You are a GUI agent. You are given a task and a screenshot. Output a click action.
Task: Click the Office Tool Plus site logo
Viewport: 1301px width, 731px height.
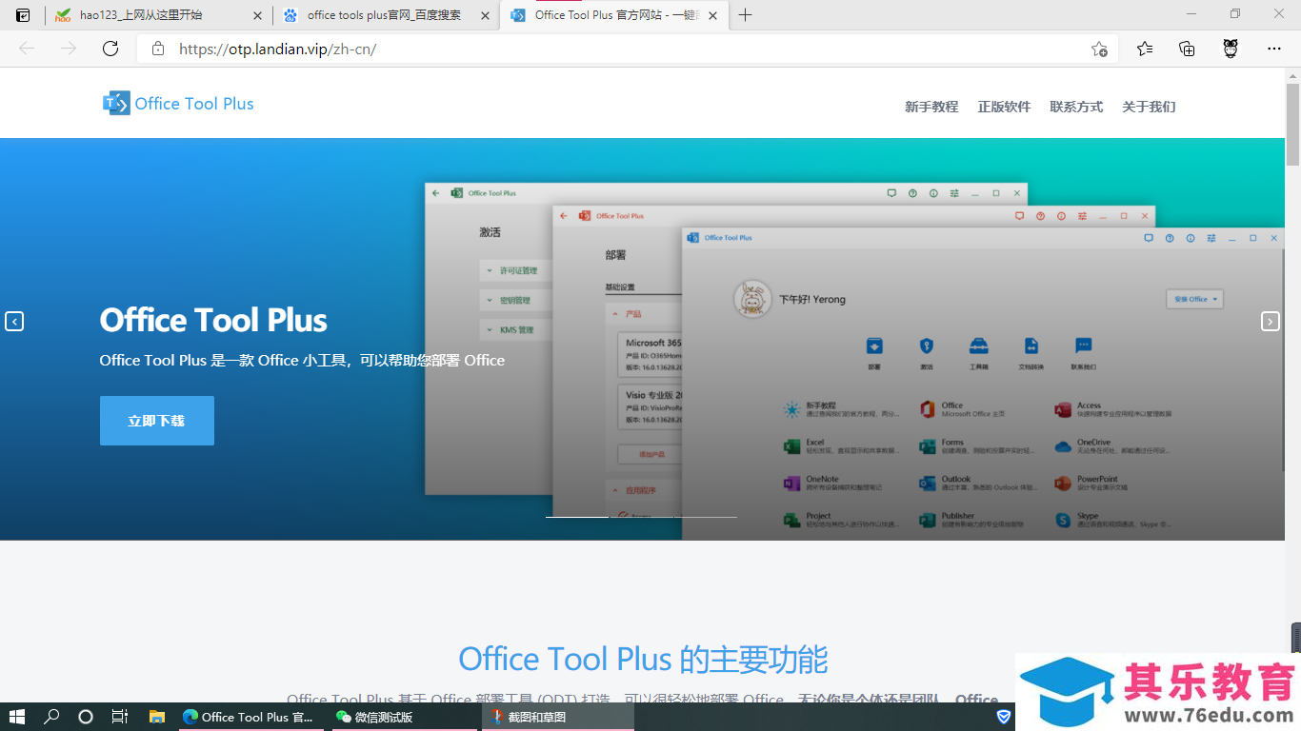[x=116, y=103]
